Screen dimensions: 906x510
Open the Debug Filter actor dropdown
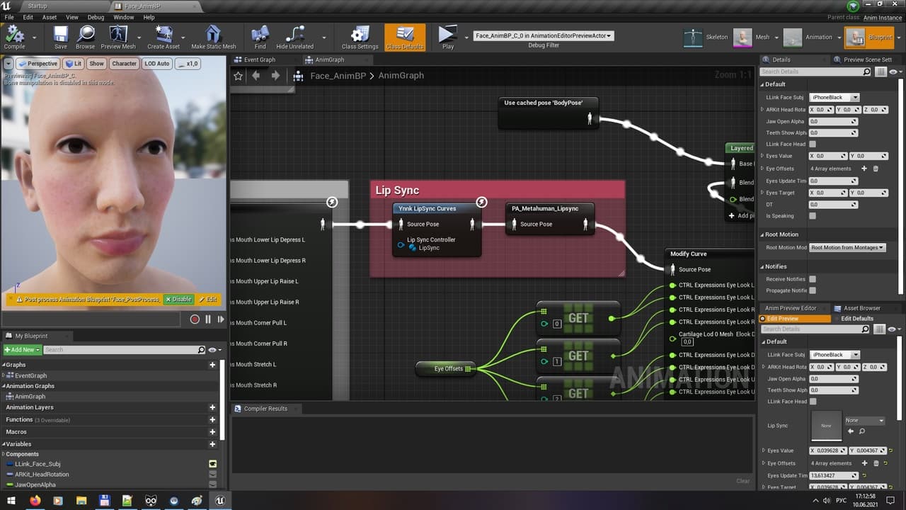pos(544,35)
